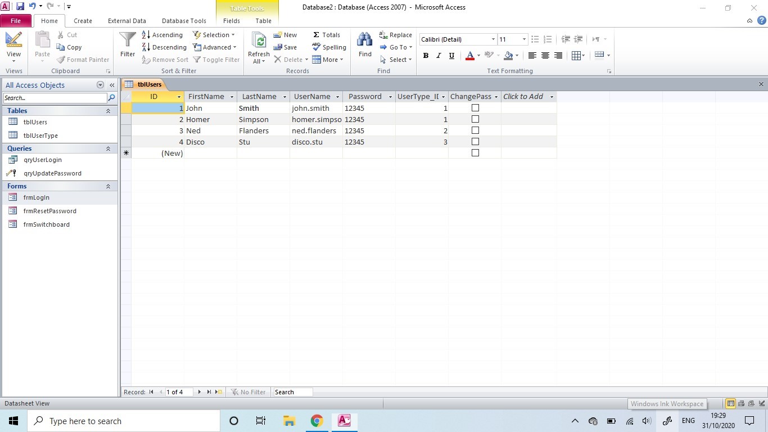Copy selection to clipboard
The height and width of the screenshot is (432, 768).
coord(69,47)
